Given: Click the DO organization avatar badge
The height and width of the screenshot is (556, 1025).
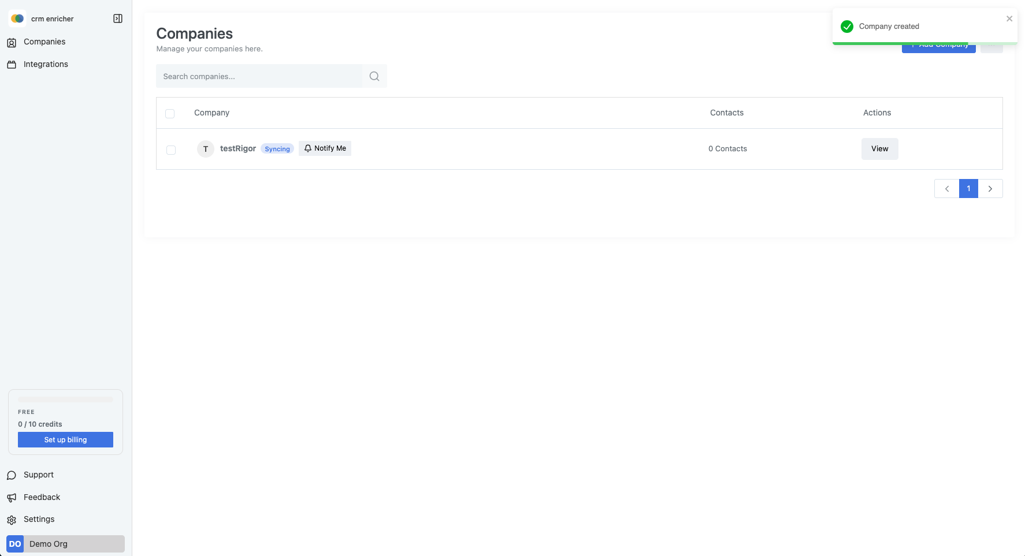Looking at the screenshot, I should tap(15, 544).
